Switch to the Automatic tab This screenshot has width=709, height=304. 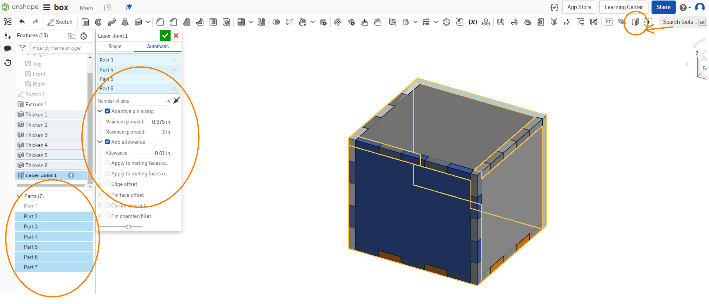pyautogui.click(x=158, y=46)
